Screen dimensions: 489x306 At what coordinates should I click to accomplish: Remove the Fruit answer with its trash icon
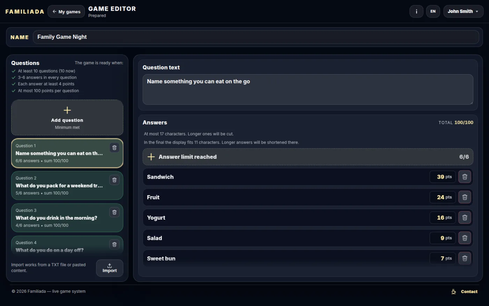(x=465, y=197)
